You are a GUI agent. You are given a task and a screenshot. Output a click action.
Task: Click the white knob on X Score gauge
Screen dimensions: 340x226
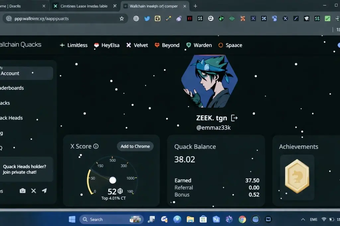tap(113, 180)
